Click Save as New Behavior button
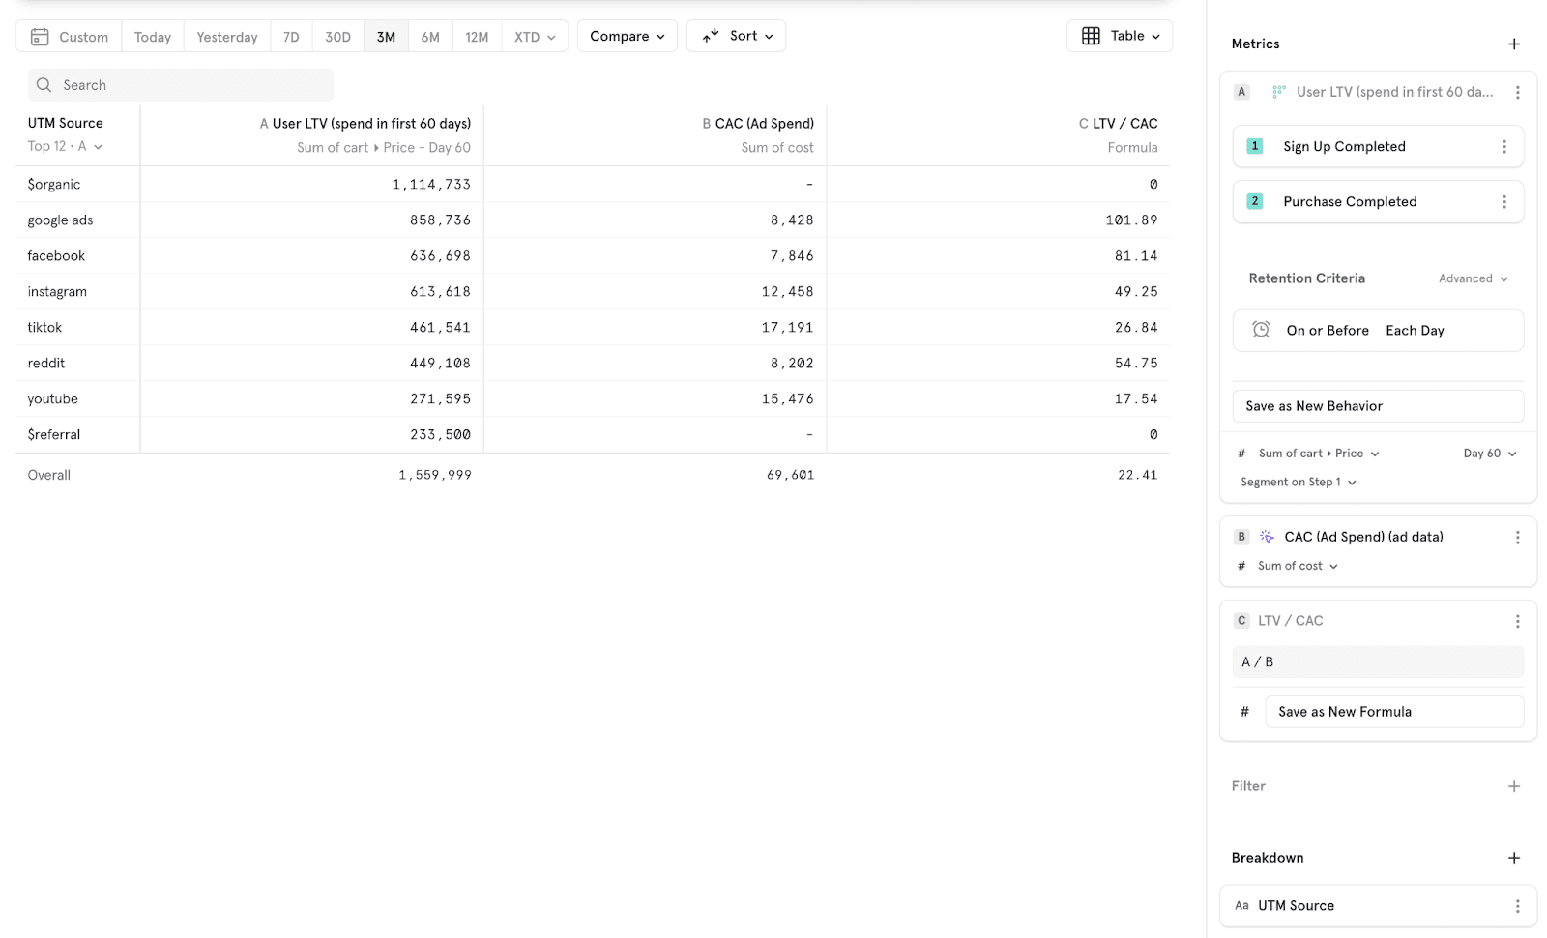 pyautogui.click(x=1378, y=406)
